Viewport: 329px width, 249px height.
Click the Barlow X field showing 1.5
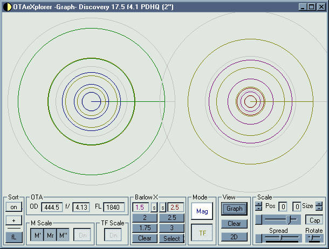(141, 207)
